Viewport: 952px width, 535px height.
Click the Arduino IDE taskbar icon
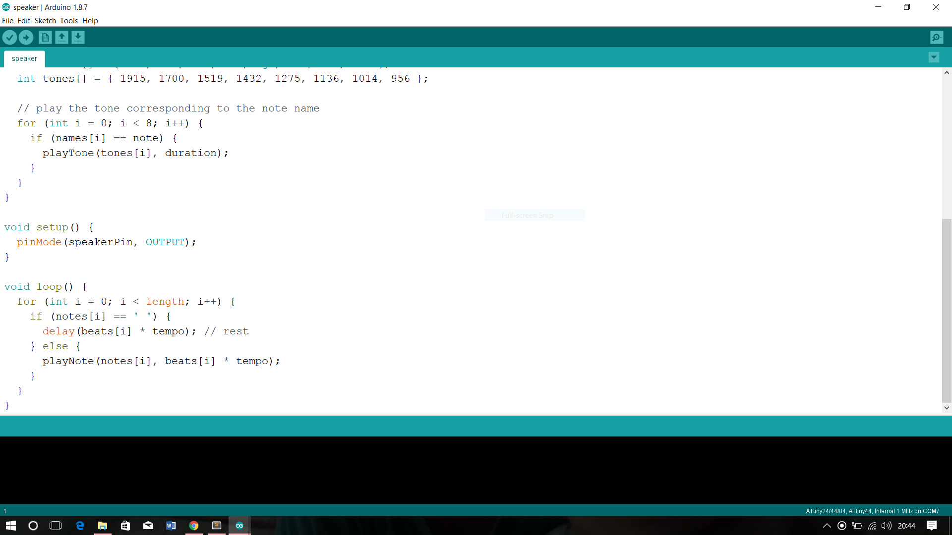click(238, 525)
